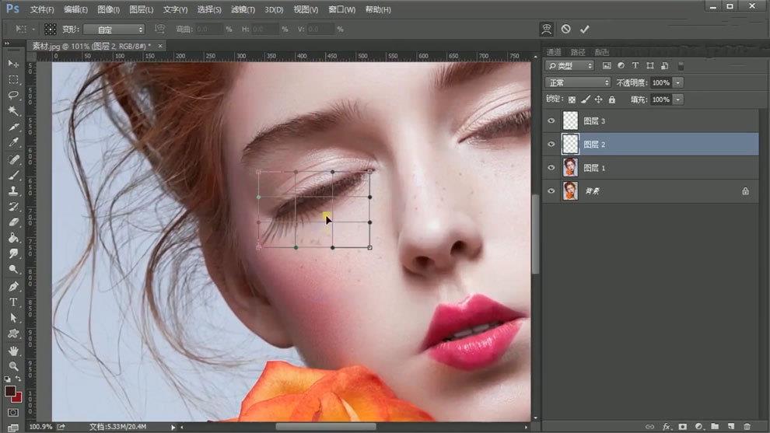The width and height of the screenshot is (770, 433).
Task: Add a layer style with the fx icon
Action: pyautogui.click(x=667, y=426)
